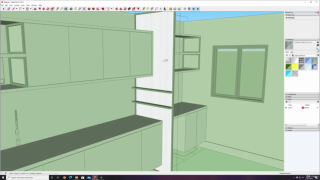Pick the first gray mirror swatch
Viewport: 320px width, 180px height.
tap(288, 60)
